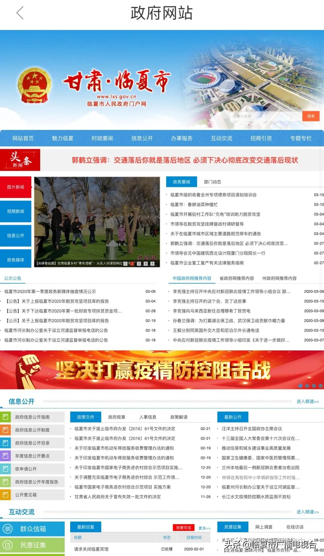324x556 pixels.
Task: Select first banner carousel dot
Action: click(x=300, y=386)
